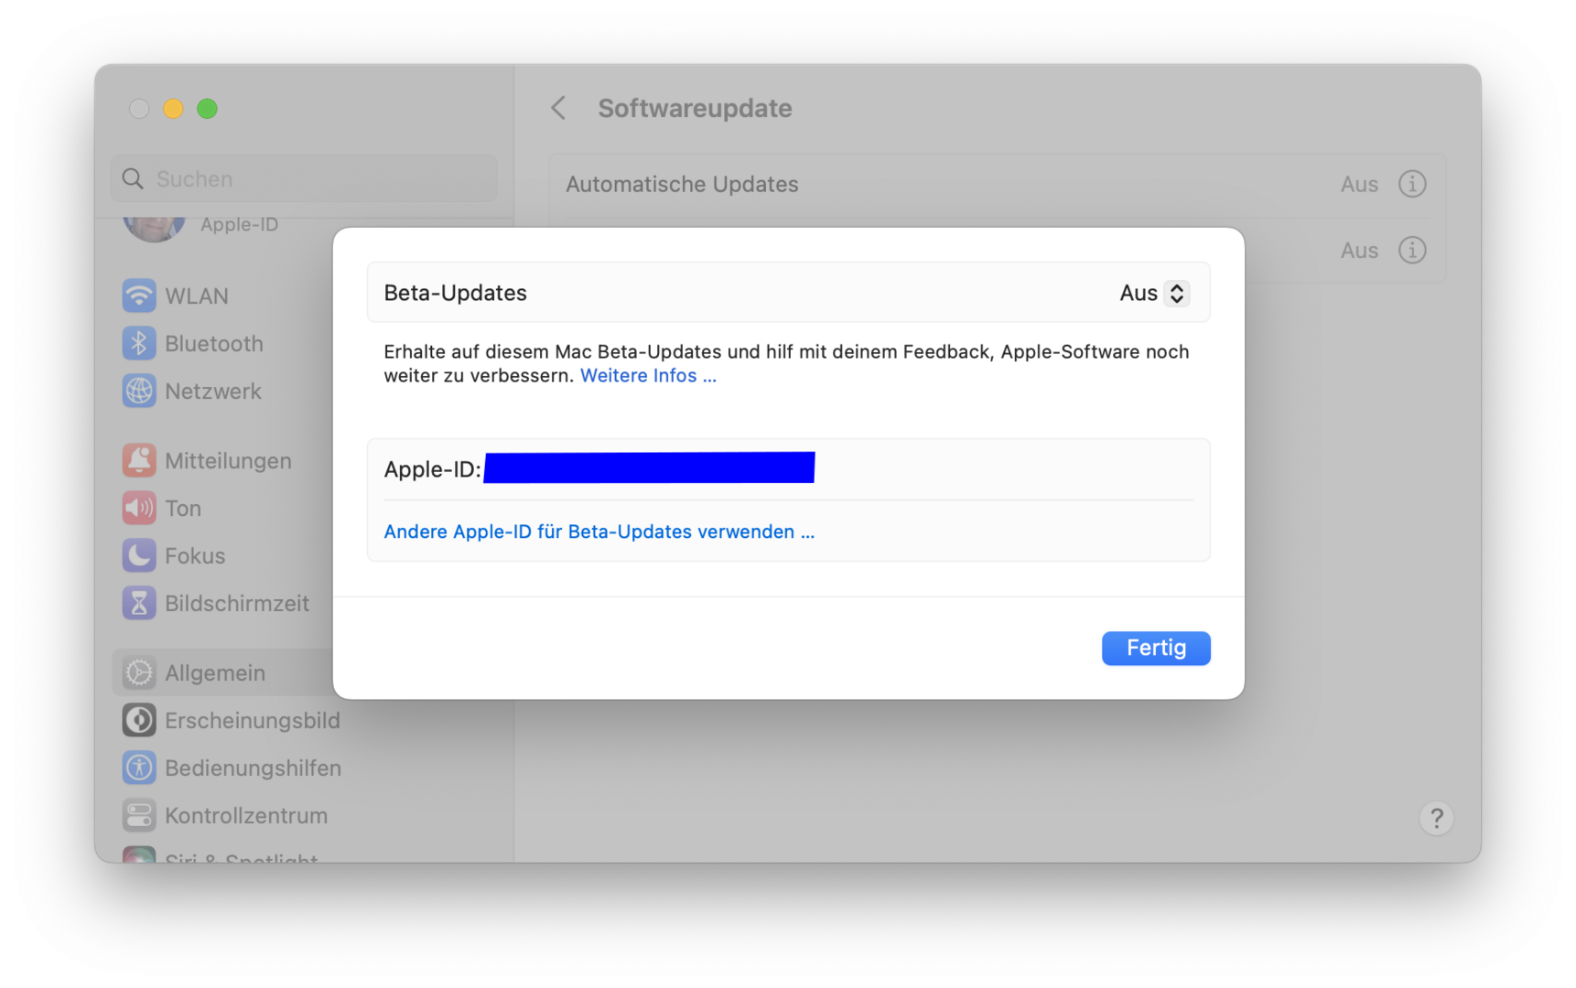Screen dimensions: 1576x988
Task: Open Kontrollzentrum in the sidebar
Action: tap(245, 815)
